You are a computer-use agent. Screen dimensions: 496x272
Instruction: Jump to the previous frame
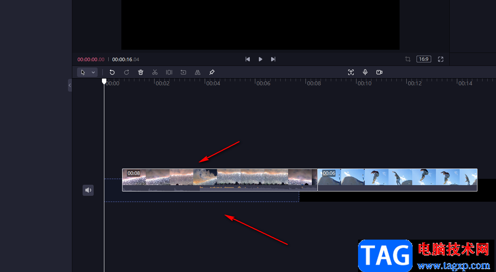point(248,59)
